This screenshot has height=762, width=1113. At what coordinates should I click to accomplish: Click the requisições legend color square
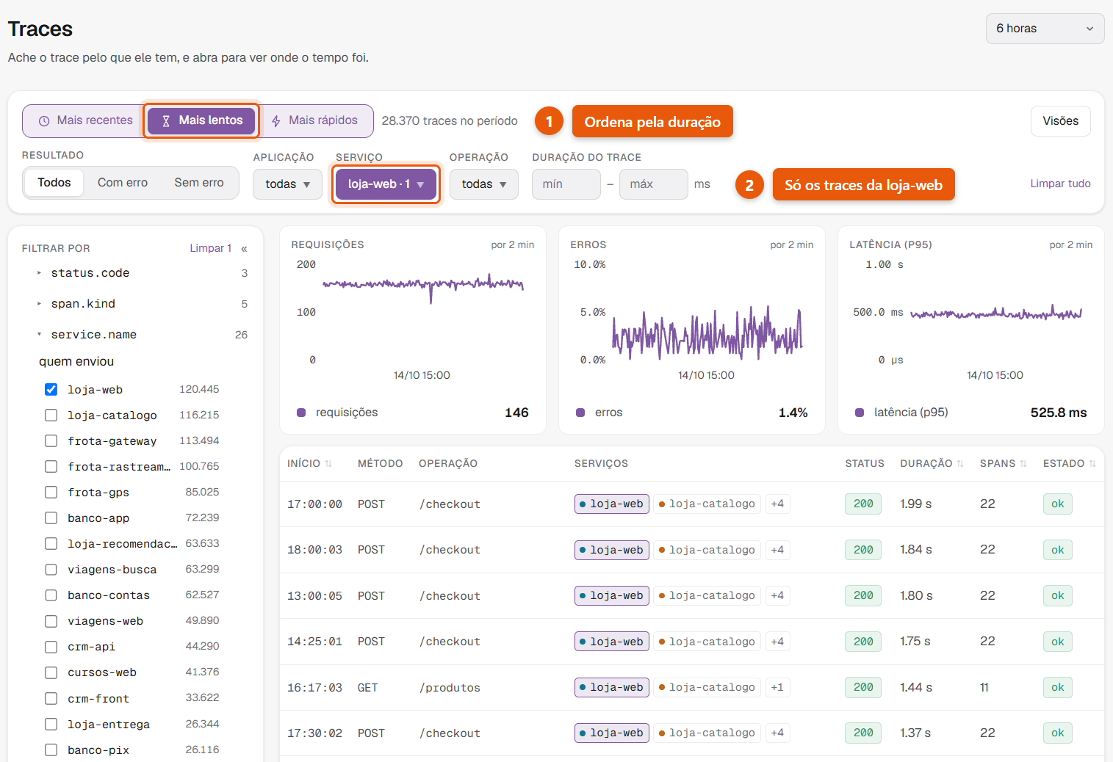301,413
